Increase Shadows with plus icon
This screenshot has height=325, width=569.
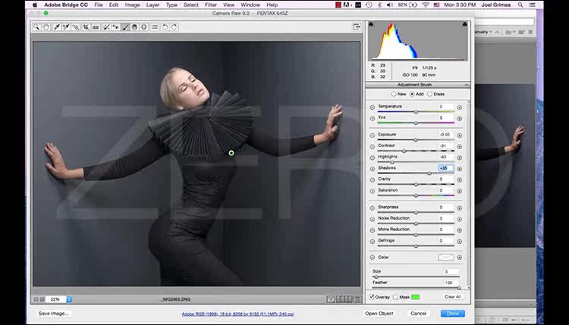460,169
